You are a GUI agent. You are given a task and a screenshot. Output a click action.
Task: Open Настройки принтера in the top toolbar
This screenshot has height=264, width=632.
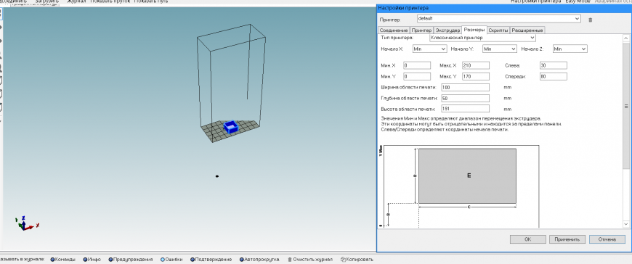click(535, 1)
